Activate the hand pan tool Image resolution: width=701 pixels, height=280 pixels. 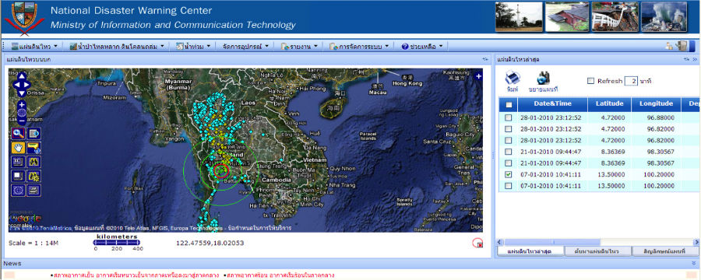pyautogui.click(x=19, y=147)
